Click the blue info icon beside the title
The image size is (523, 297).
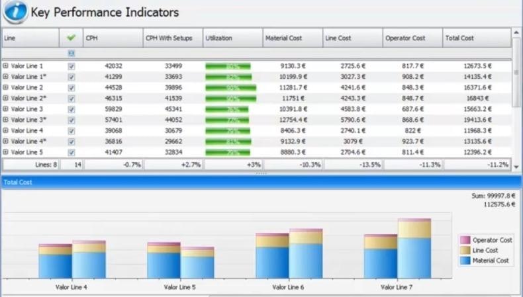(15, 12)
